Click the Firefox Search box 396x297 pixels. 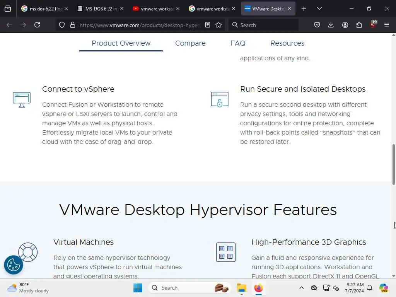point(263,25)
